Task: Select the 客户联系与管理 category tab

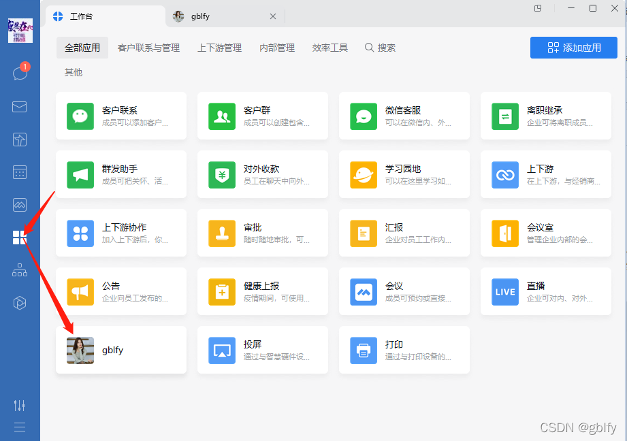Action: (149, 48)
